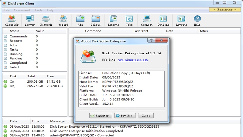The width and height of the screenshot is (243, 137).
Task: Click the yellow Register button in the menu bar
Action: pos(225,10)
